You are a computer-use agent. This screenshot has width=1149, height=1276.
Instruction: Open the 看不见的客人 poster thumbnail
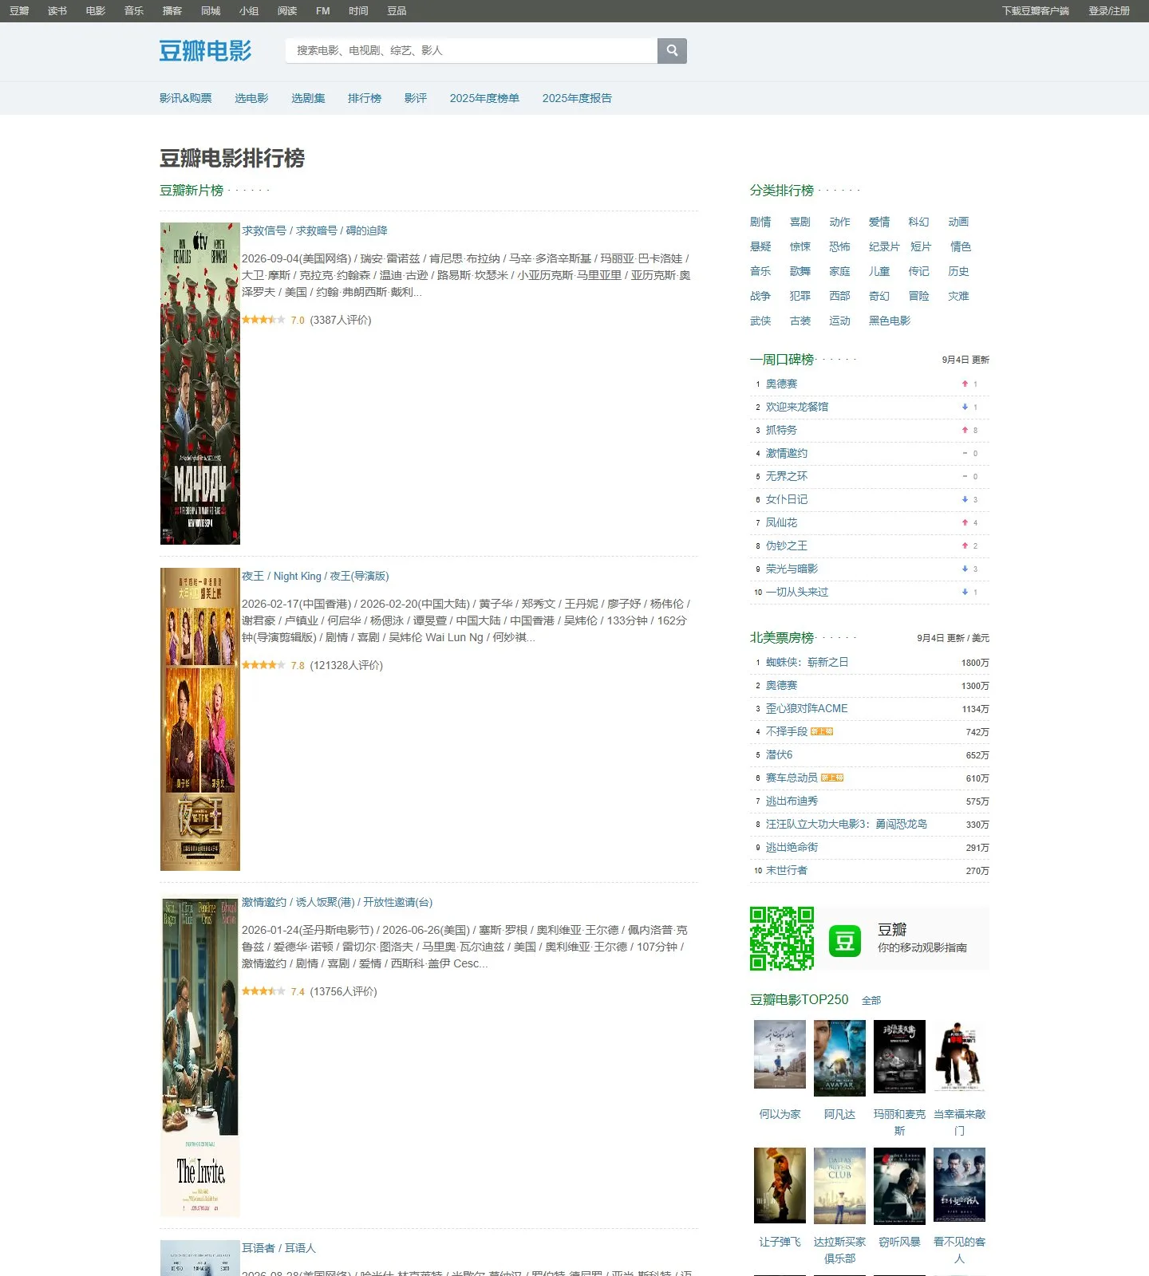click(x=959, y=1184)
